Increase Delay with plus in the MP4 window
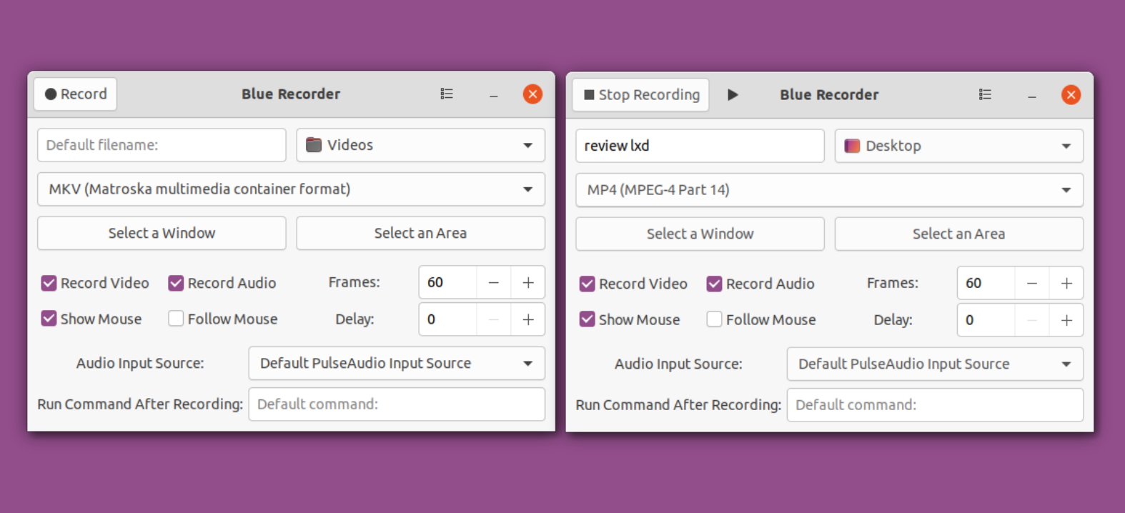The image size is (1125, 513). tap(1066, 320)
